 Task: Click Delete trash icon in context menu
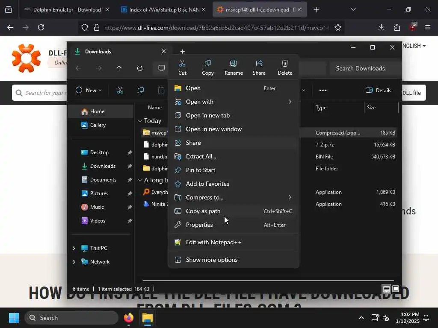pos(285,67)
